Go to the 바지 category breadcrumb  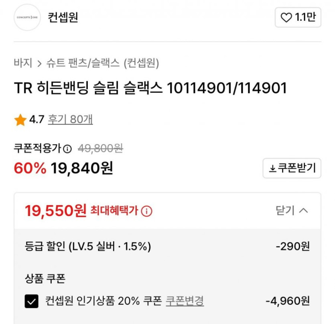pos(23,63)
